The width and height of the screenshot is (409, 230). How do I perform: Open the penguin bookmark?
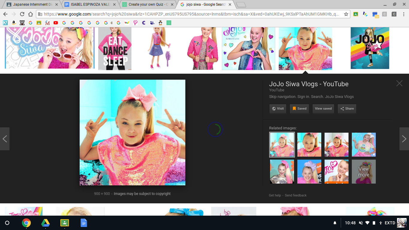coord(160,23)
